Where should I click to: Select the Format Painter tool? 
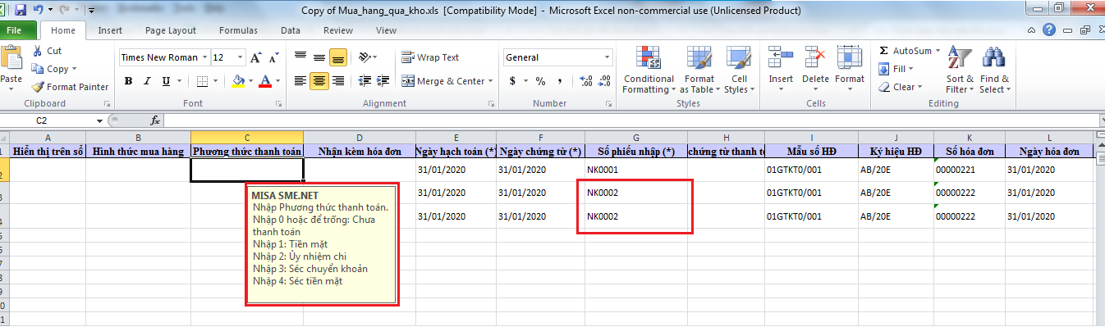pos(71,87)
